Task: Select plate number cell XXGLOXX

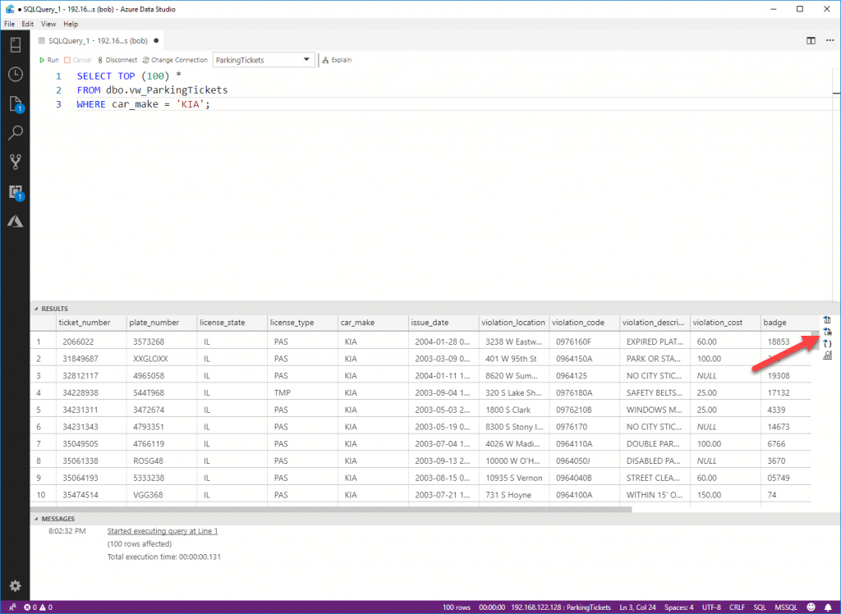Action: click(x=162, y=359)
